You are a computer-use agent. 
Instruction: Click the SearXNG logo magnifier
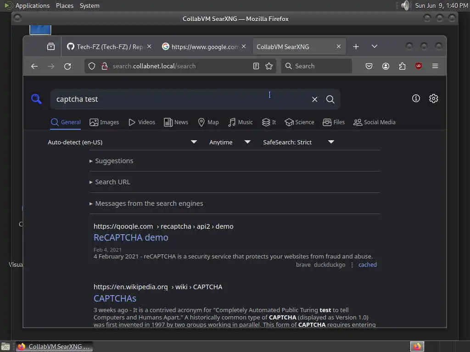(36, 99)
